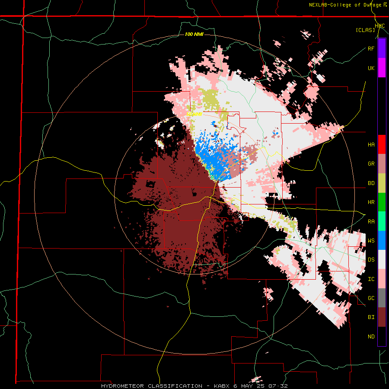Click the HHC product label
389x389 pixels.
(x=380, y=26)
